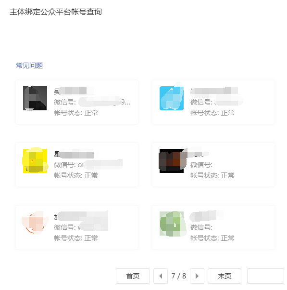Select the account card starting with 吴
The height and width of the screenshot is (290, 287).
[x=77, y=102]
